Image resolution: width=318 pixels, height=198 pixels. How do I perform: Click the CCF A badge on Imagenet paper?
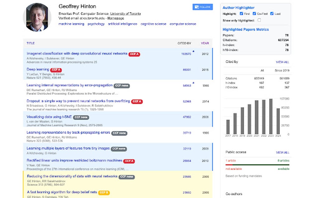pos(134,54)
